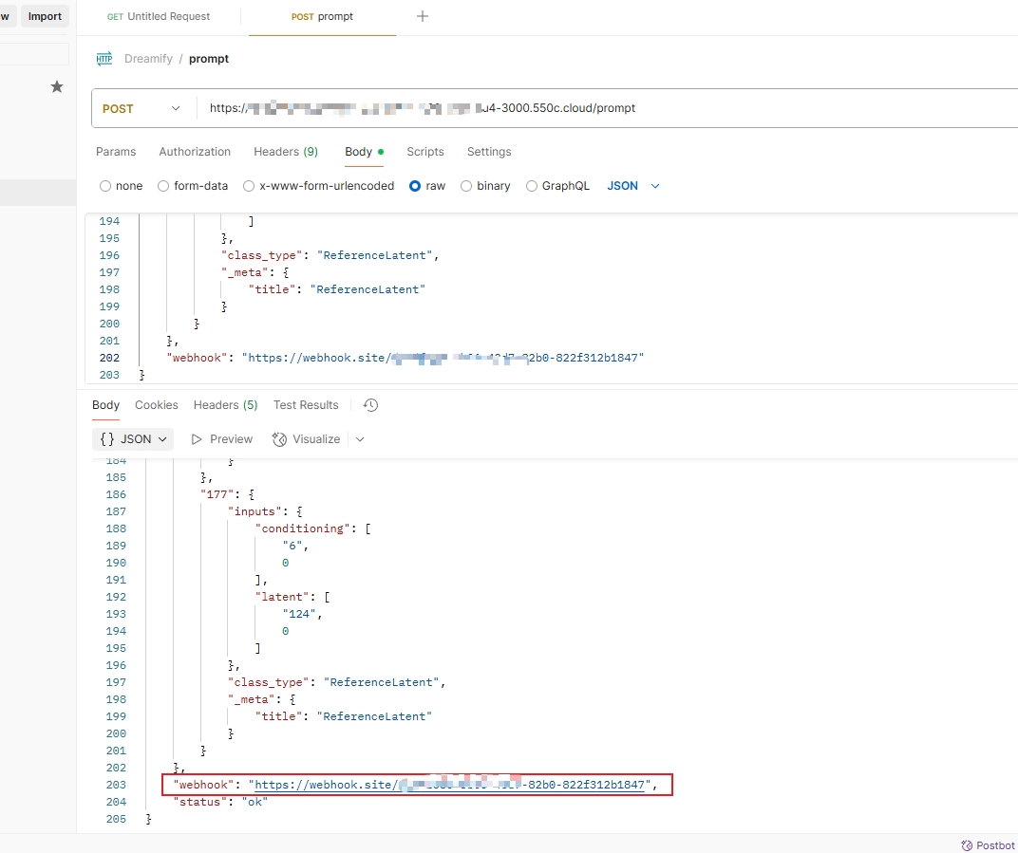The image size is (1018, 853).
Task: Open the request Headers (9) tab
Action: point(285,152)
